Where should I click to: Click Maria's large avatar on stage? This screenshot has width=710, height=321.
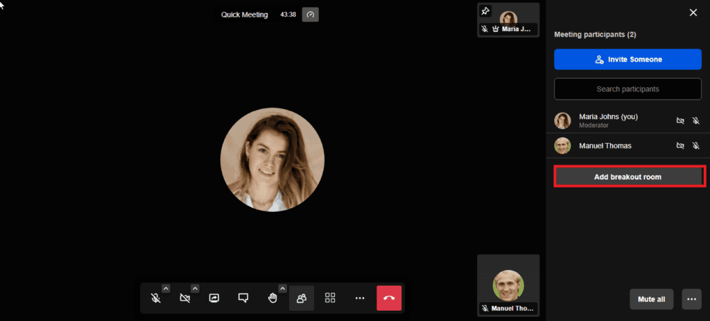272,160
